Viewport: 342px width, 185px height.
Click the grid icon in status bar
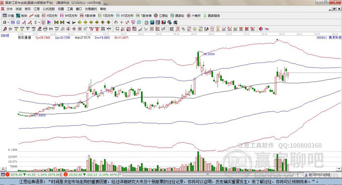point(3,175)
